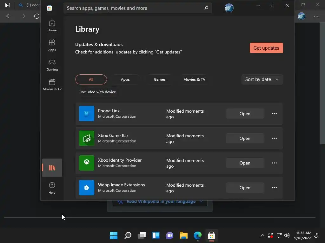The width and height of the screenshot is (325, 243).
Task: Click the Phone Link app name
Action: click(x=109, y=111)
